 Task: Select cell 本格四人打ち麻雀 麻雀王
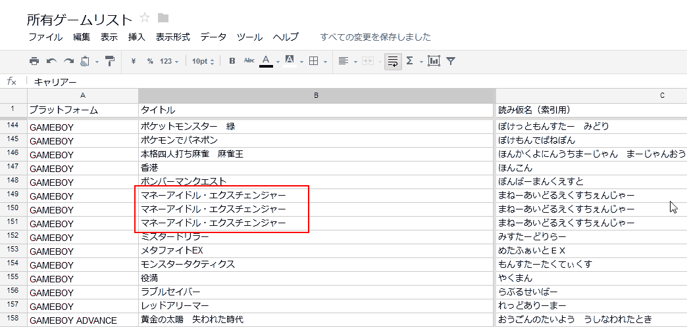(317, 154)
